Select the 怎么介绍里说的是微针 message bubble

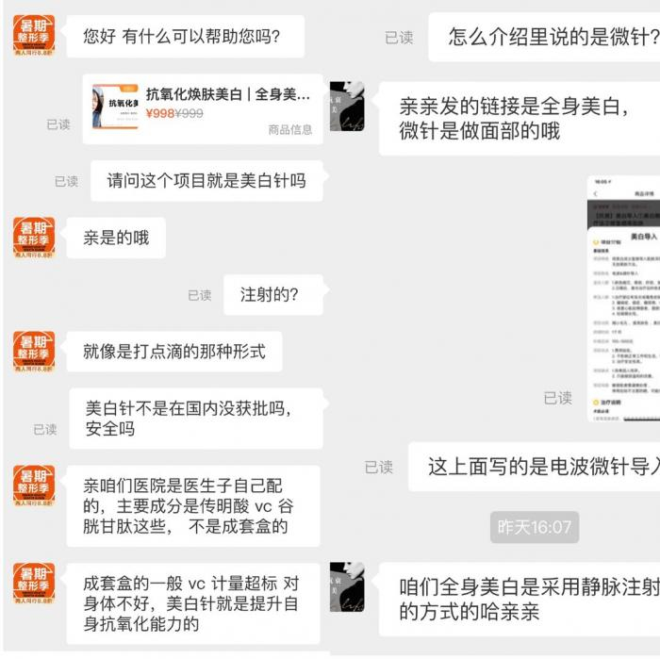[x=544, y=37]
